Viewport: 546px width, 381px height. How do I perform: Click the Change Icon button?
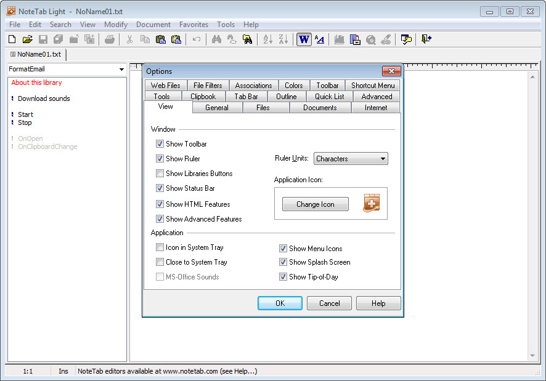click(315, 204)
